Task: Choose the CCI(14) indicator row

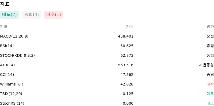Action: tap(107, 75)
